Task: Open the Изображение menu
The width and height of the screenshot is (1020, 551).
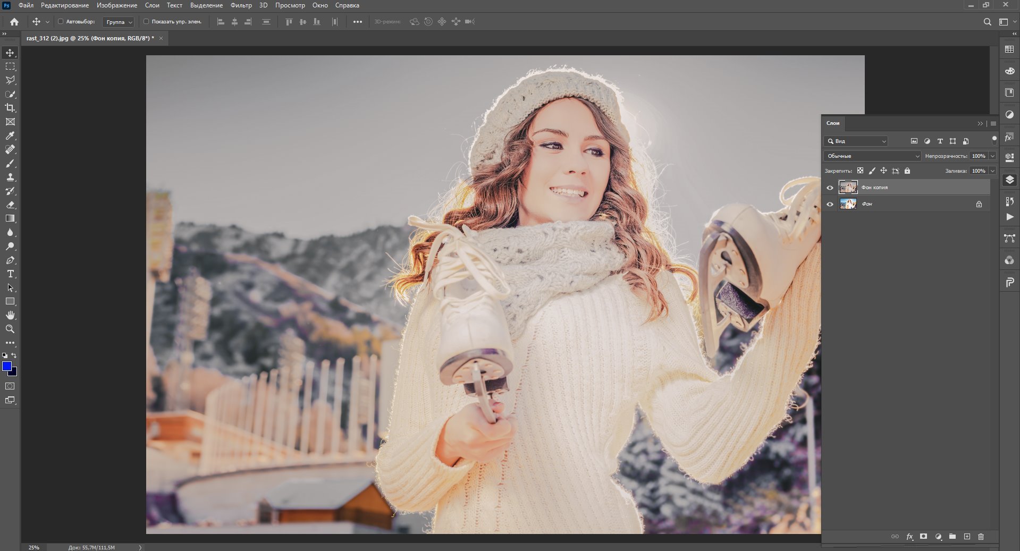Action: point(116,5)
